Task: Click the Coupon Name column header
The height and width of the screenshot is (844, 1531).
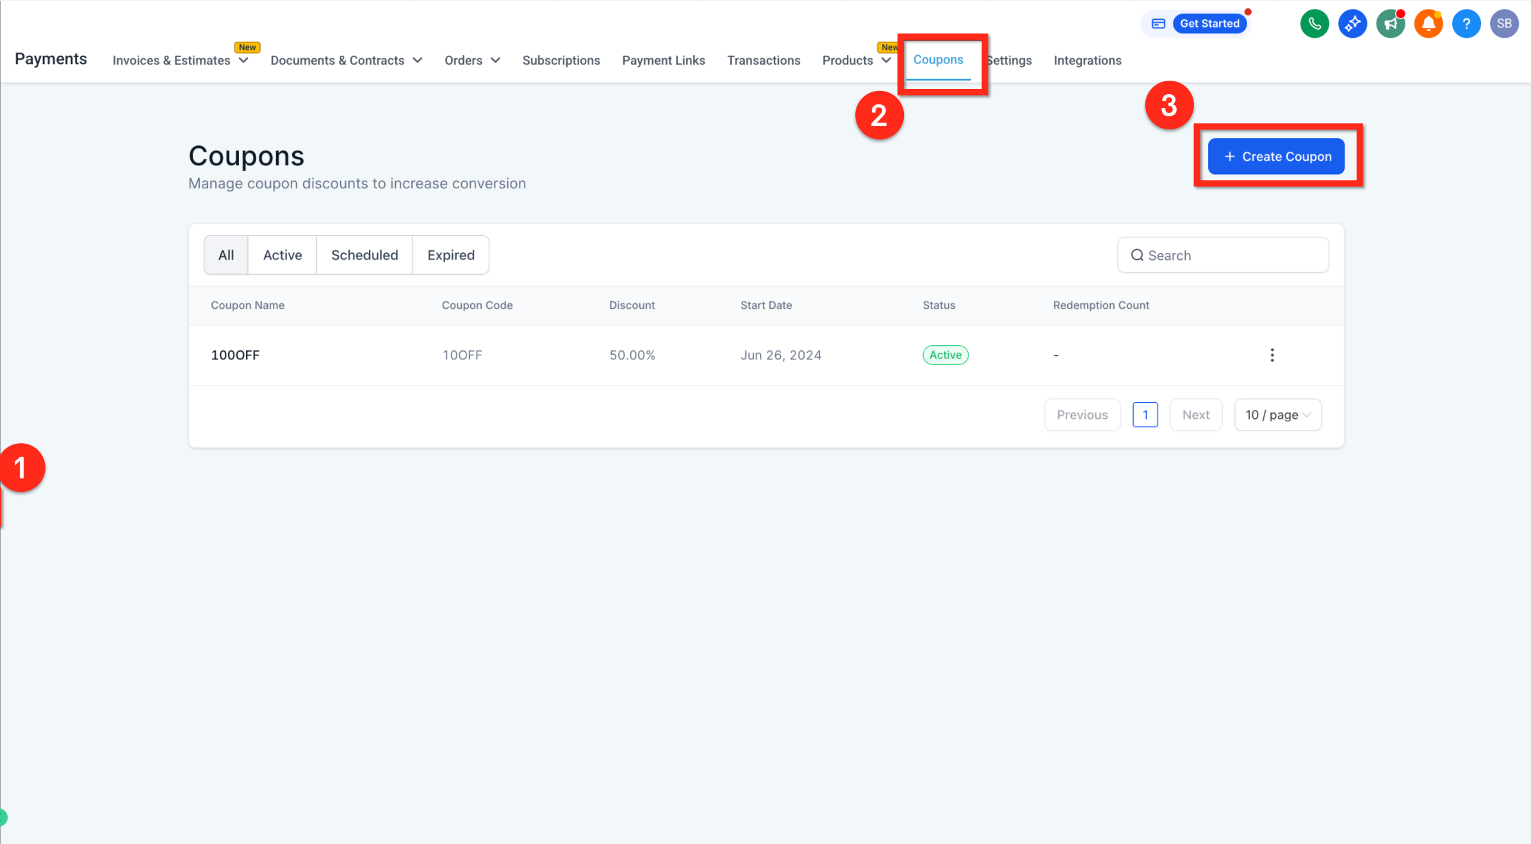Action: pos(248,305)
